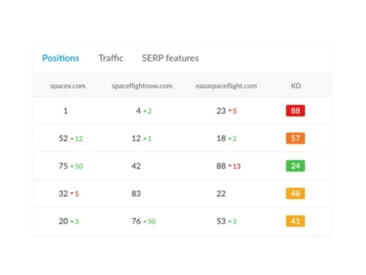Click nasaspaceflight.com position 22 cell
Screen dimensions: 366x275
(221, 194)
